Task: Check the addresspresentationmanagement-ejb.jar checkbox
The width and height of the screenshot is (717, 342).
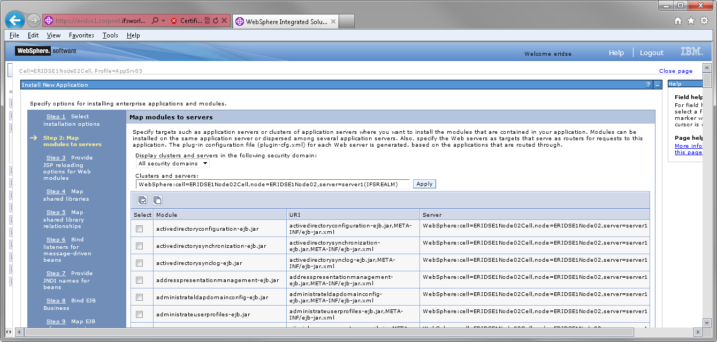Action: [x=139, y=279]
